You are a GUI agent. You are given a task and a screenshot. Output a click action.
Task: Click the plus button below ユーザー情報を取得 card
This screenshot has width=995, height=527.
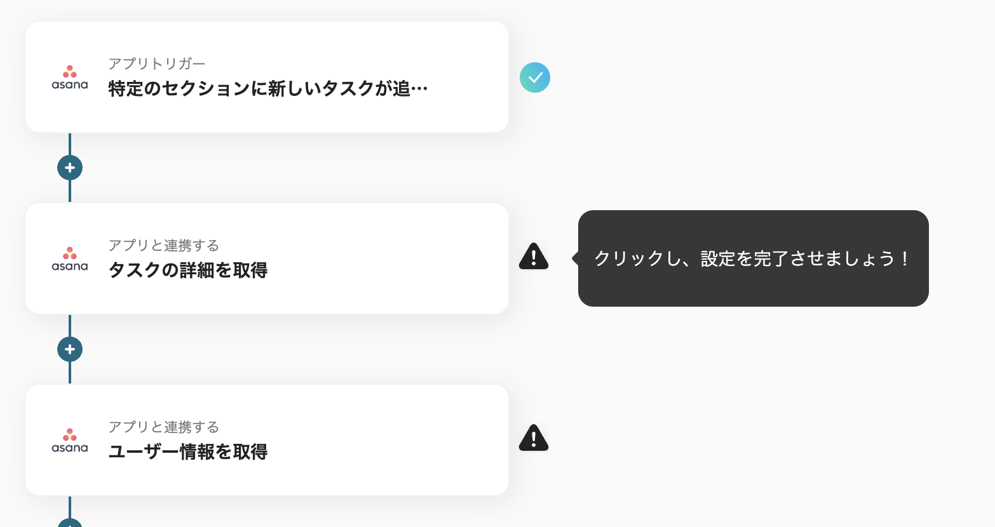(70, 523)
